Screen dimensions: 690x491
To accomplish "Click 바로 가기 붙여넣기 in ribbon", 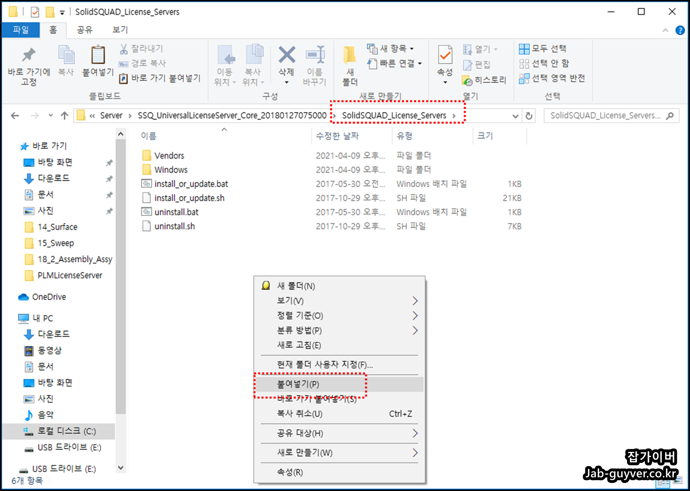I will pos(160,78).
